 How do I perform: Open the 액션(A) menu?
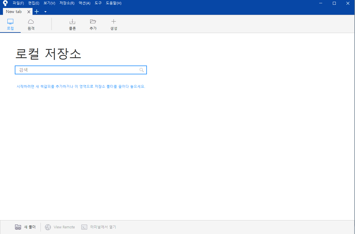coord(85,3)
